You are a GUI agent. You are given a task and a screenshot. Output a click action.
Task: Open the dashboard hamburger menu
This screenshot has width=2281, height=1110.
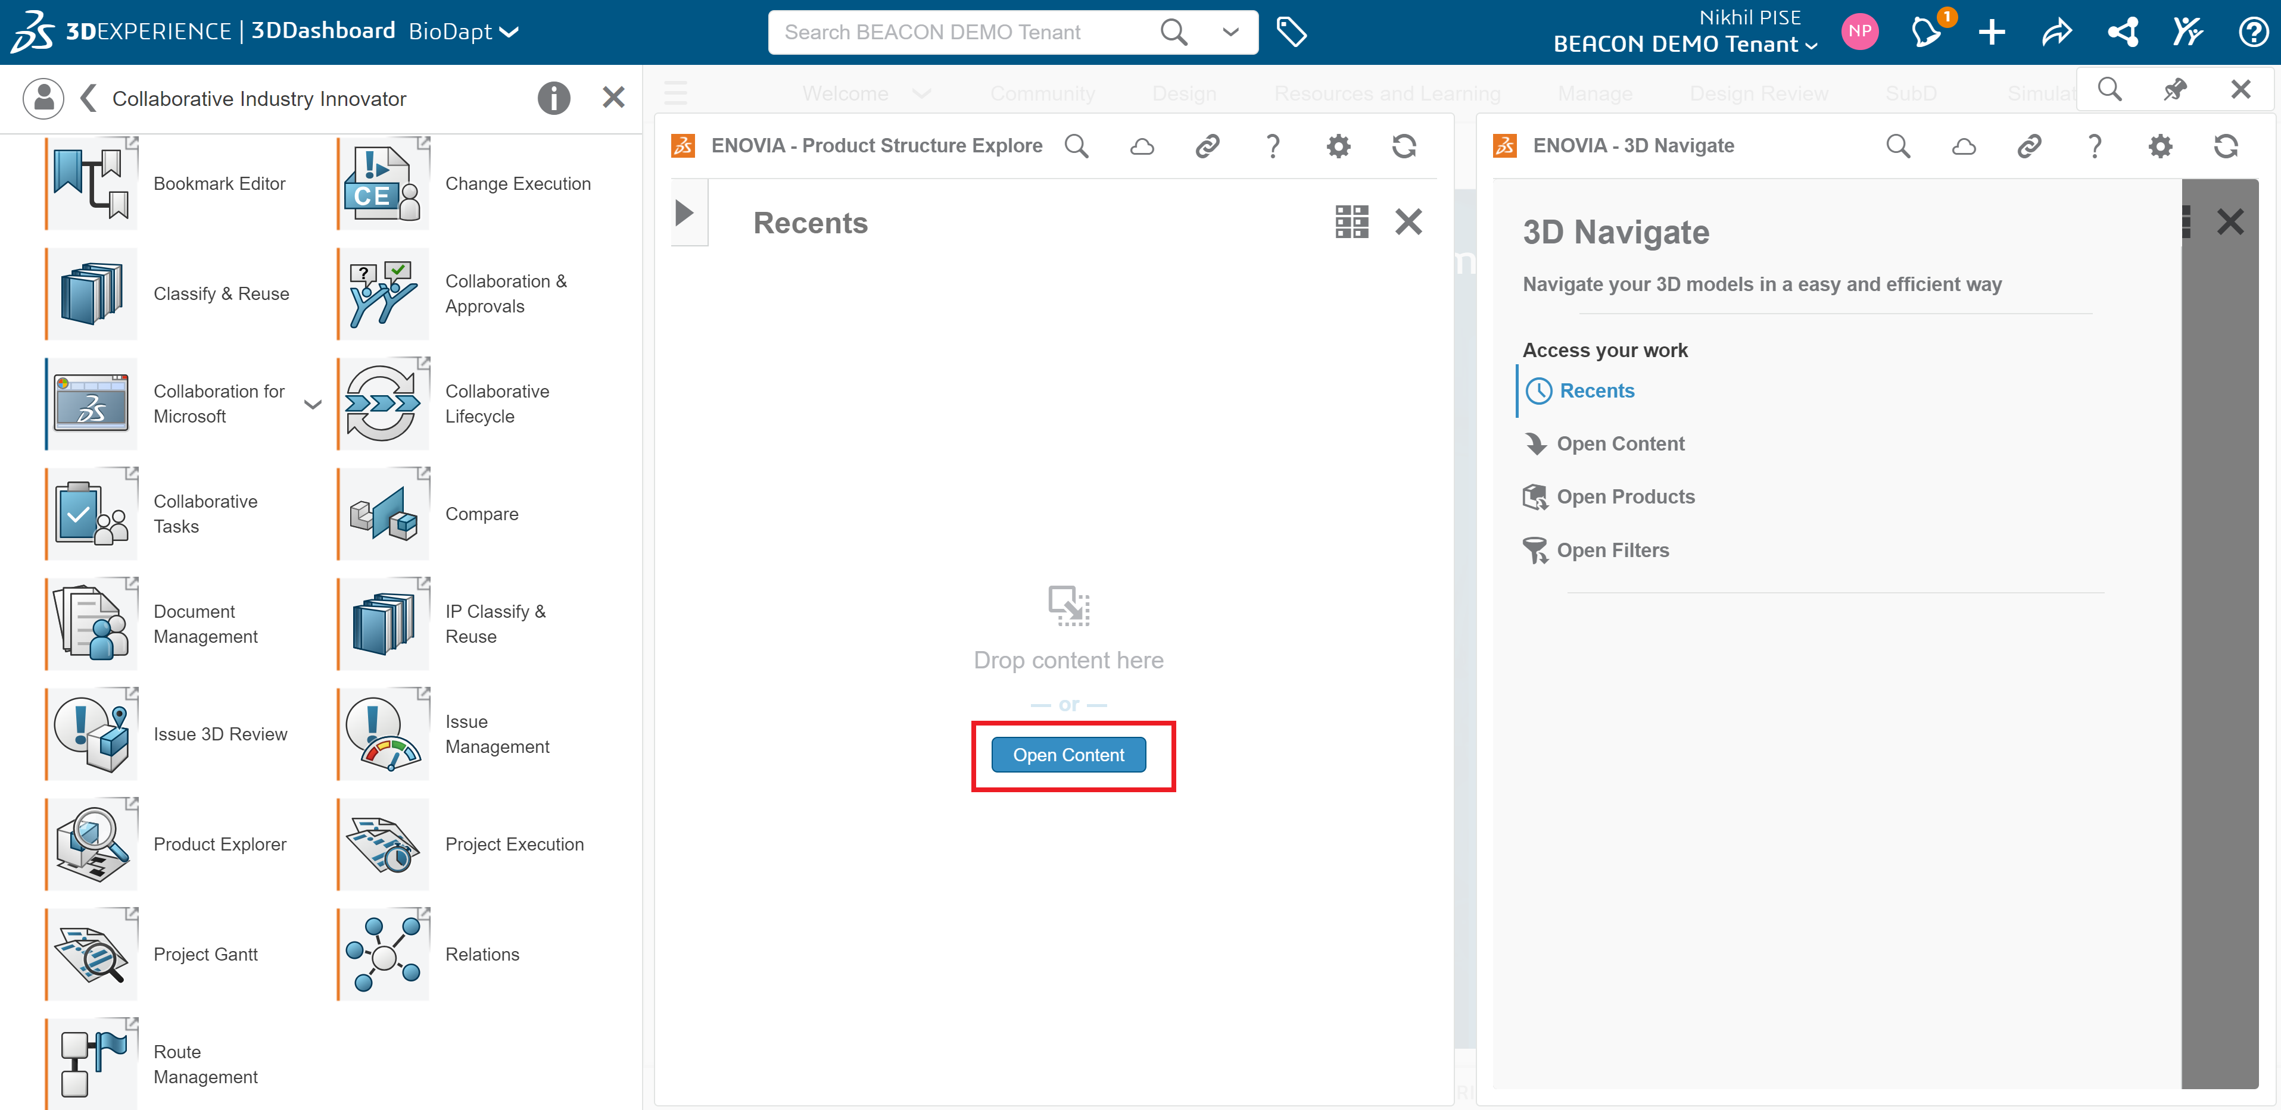click(675, 92)
